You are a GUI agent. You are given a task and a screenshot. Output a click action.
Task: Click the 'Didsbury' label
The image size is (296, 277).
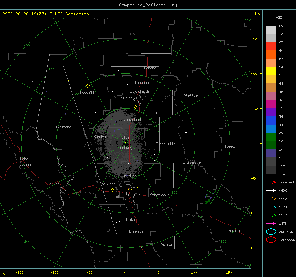tap(124, 148)
